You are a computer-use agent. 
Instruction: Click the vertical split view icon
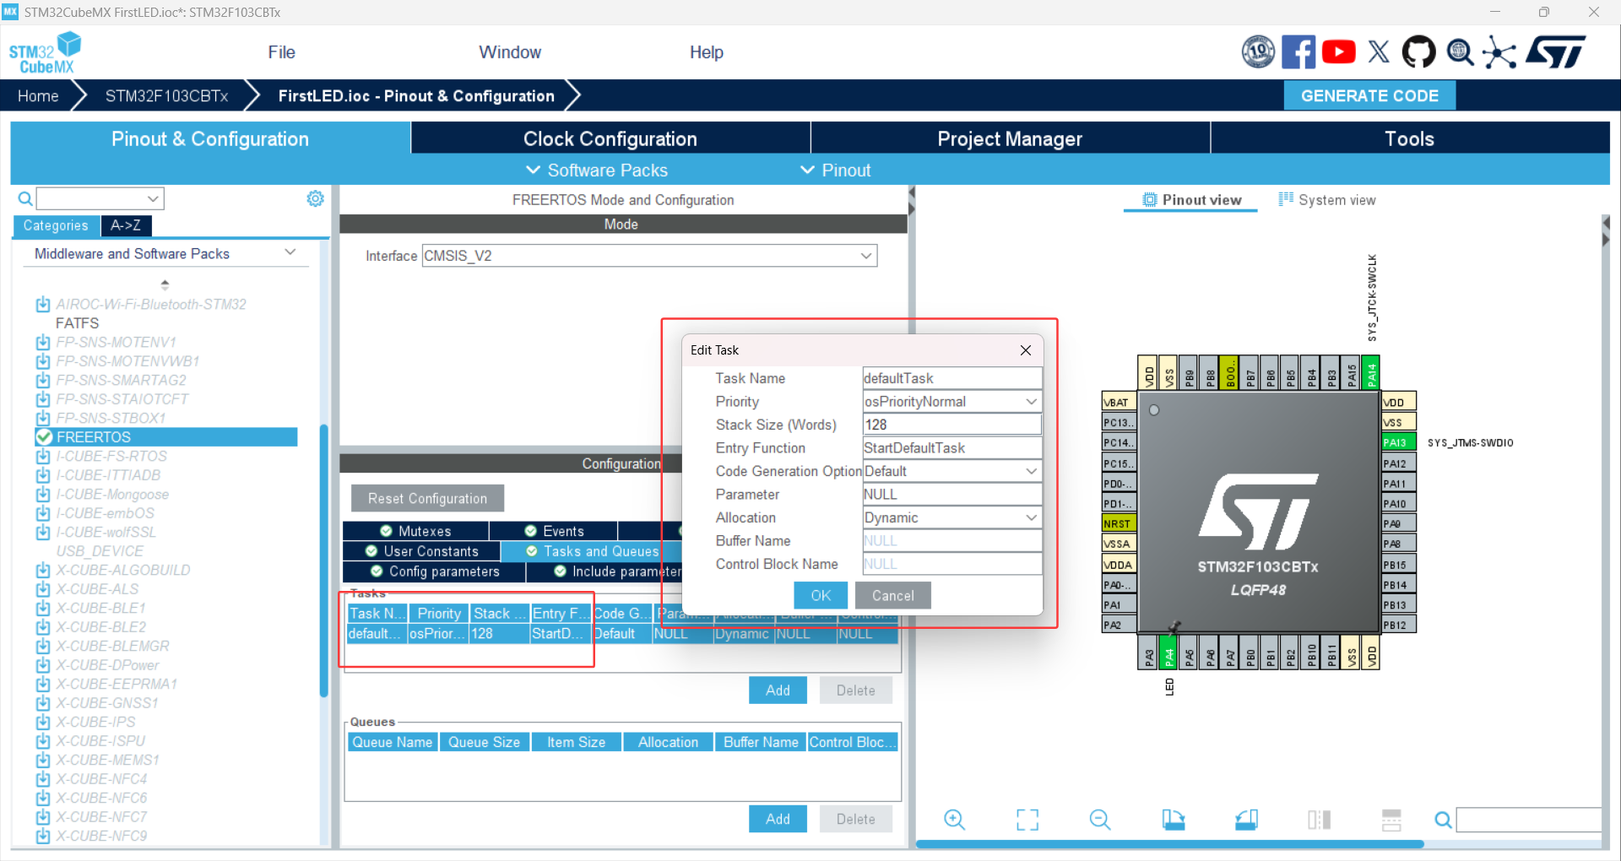(1319, 820)
